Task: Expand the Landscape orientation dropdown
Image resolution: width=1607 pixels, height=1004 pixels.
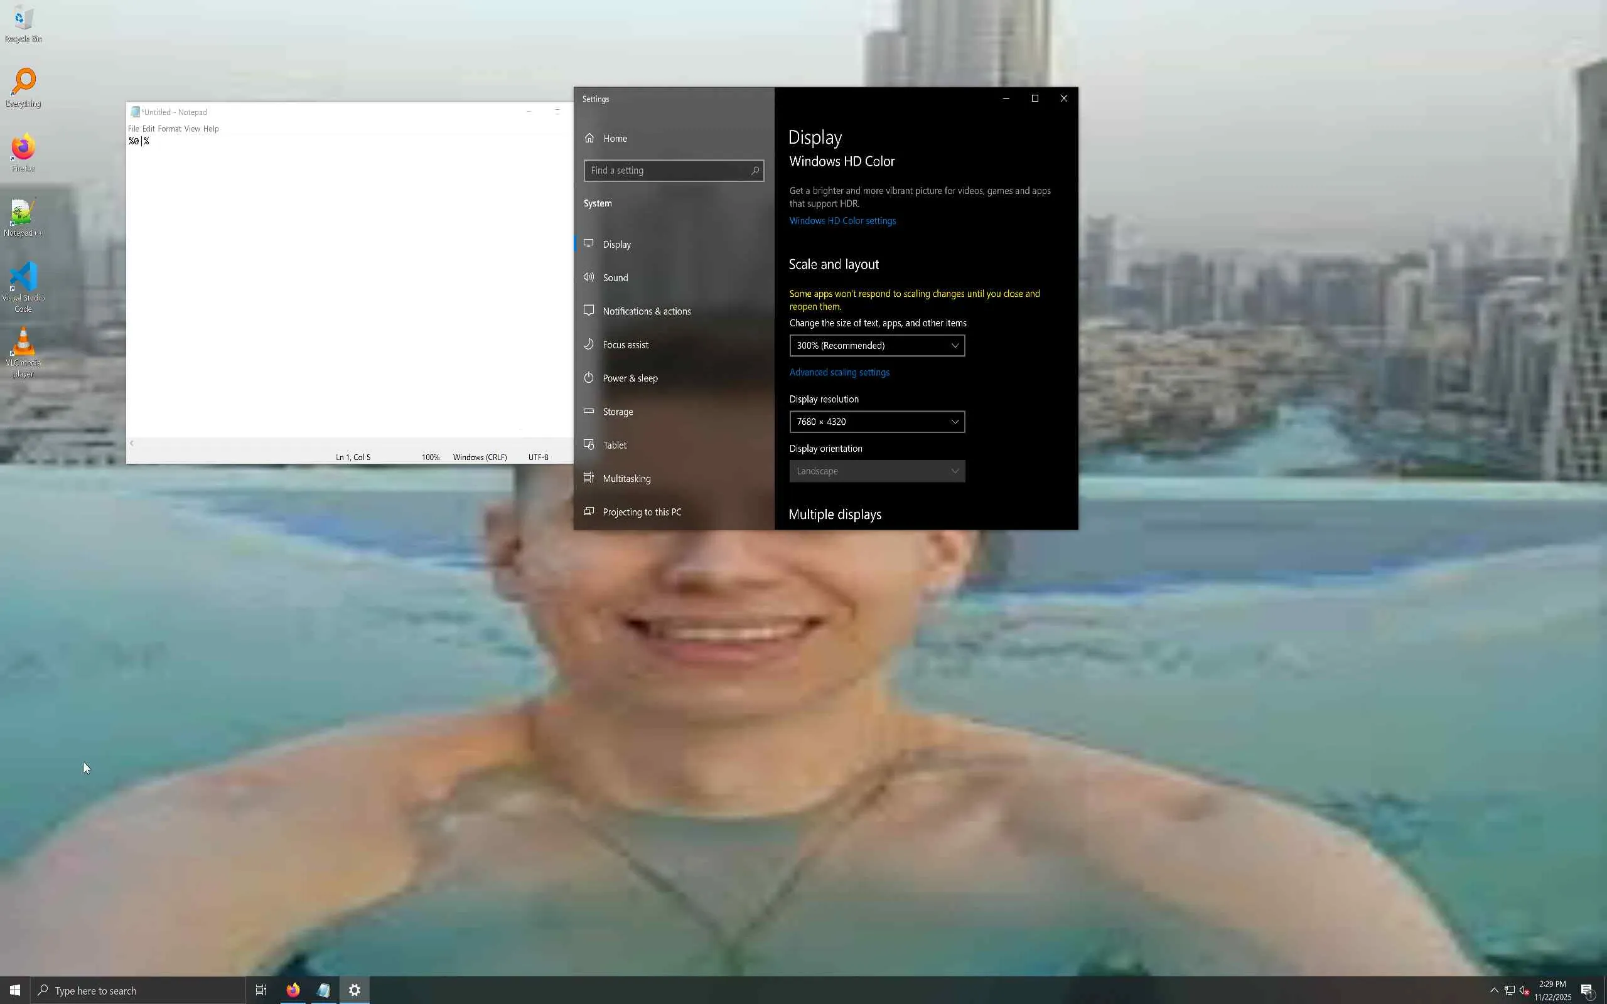Action: point(876,471)
